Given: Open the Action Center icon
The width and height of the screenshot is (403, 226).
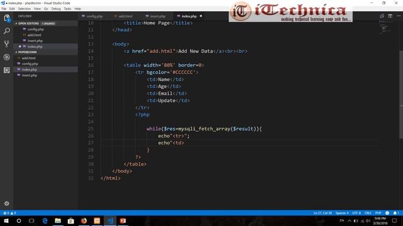Looking at the screenshot, I should [395, 220].
